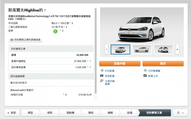191x119 pixels.
Task: Click the large white Golf image
Action: pos(142,29)
